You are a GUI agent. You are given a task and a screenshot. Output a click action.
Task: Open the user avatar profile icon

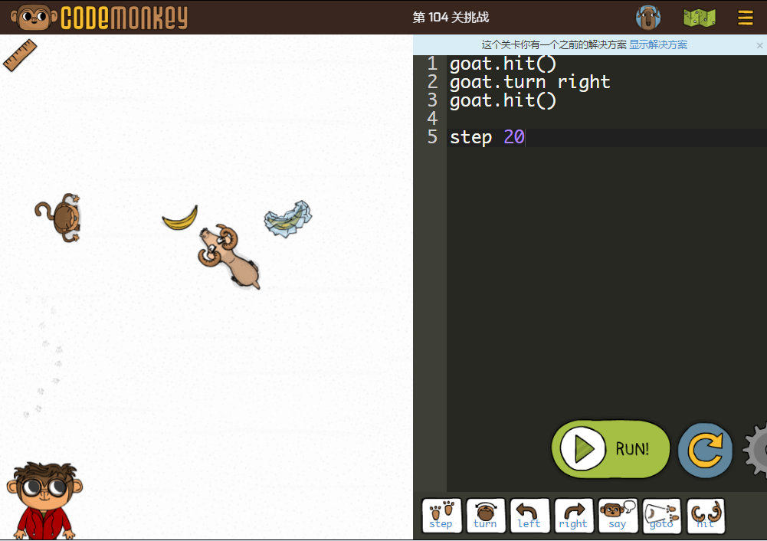click(x=648, y=18)
